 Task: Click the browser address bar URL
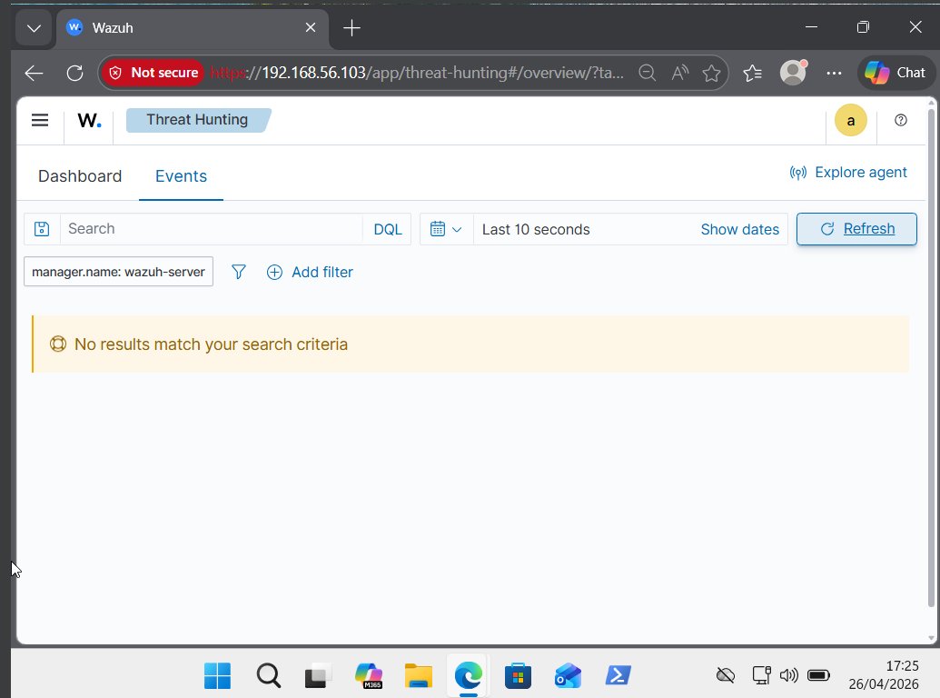coord(418,73)
